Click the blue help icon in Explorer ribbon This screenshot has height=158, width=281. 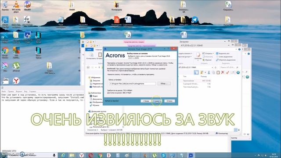[240, 49]
